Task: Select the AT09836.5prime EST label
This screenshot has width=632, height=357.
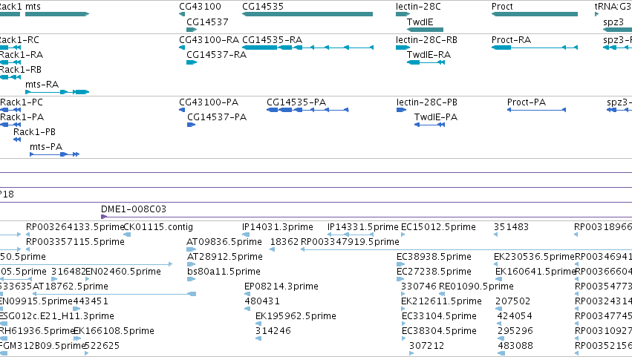Action: point(224,242)
